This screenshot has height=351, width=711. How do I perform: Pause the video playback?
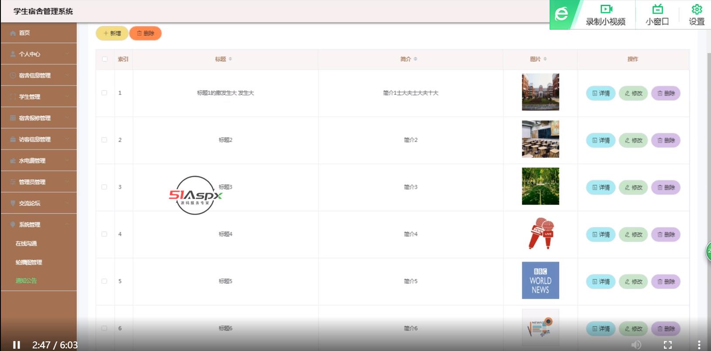pos(17,345)
